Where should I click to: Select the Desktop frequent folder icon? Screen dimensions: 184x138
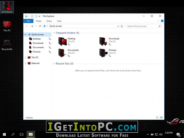click(63, 41)
